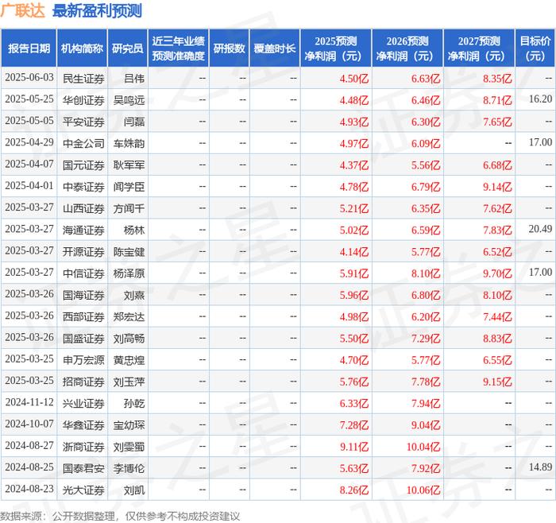Click 7.28亿 in 华鑫证券 row
This screenshot has width=556, height=523.
click(354, 424)
